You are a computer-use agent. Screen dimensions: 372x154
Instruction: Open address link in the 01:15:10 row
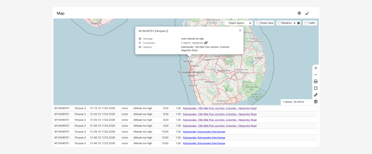point(220,108)
